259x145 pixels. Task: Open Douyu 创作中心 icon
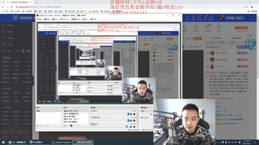211,18
